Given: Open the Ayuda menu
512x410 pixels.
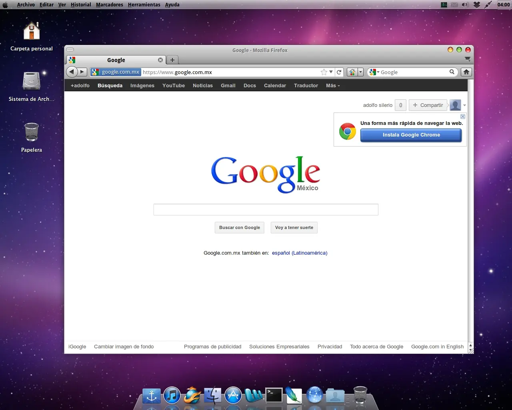Looking at the screenshot, I should coord(172,5).
